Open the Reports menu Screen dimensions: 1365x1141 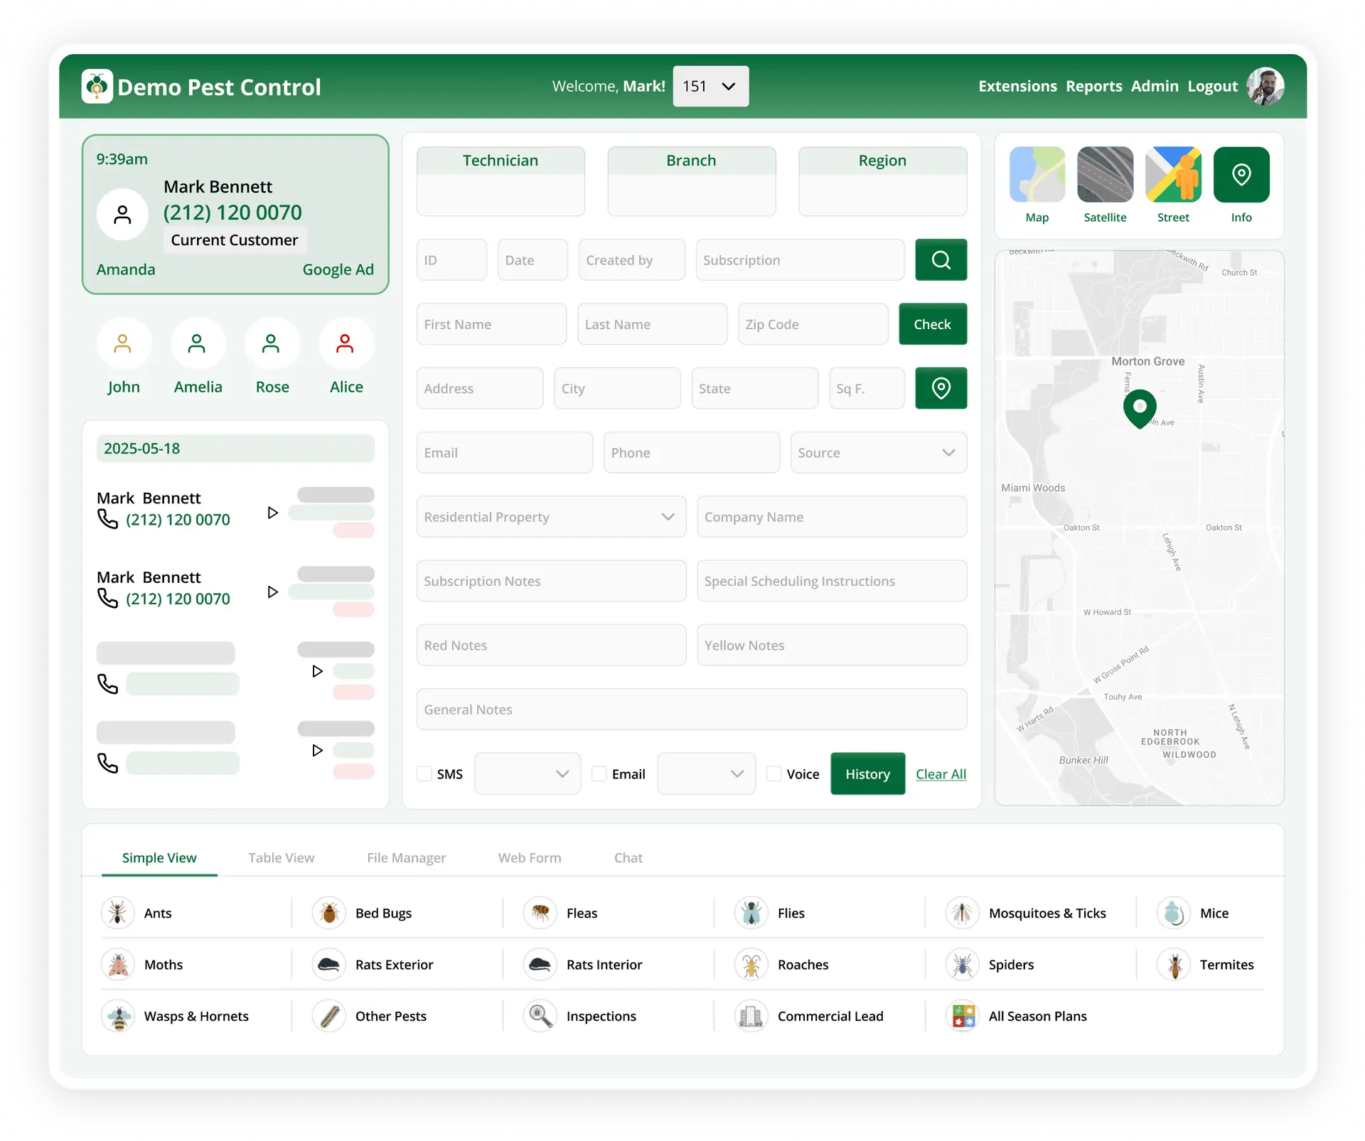[1093, 87]
